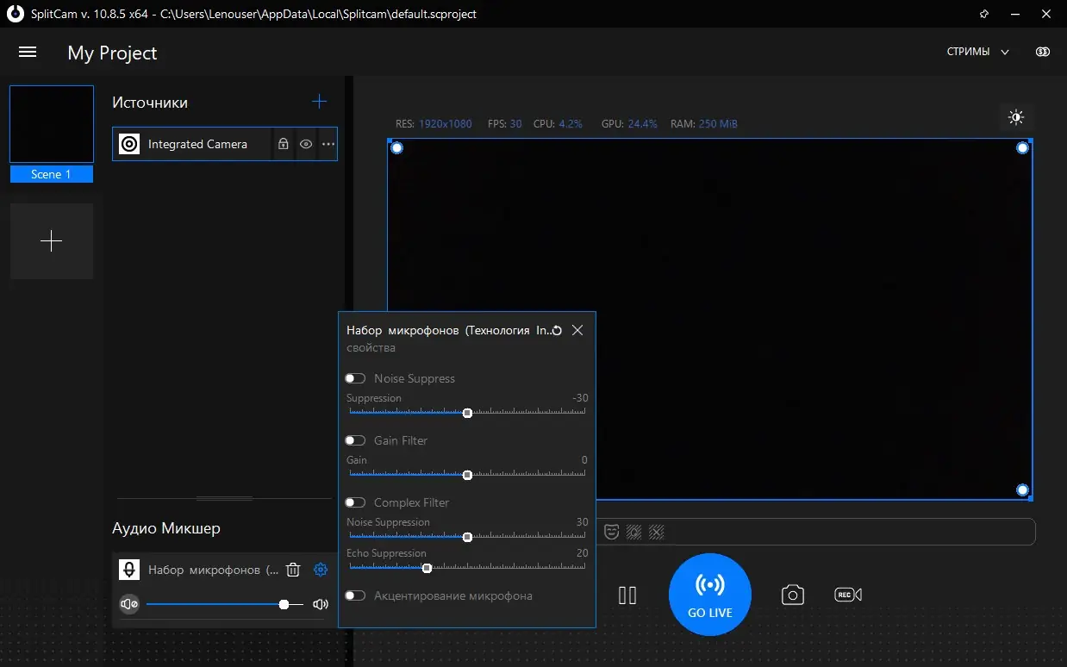Open brightness and contrast settings
This screenshot has height=667, width=1067.
click(x=1016, y=118)
